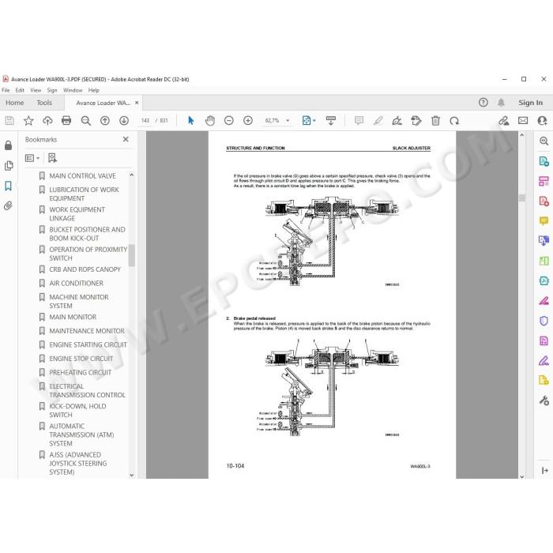Click the Print file icon
The width and height of the screenshot is (553, 553).
point(66,121)
